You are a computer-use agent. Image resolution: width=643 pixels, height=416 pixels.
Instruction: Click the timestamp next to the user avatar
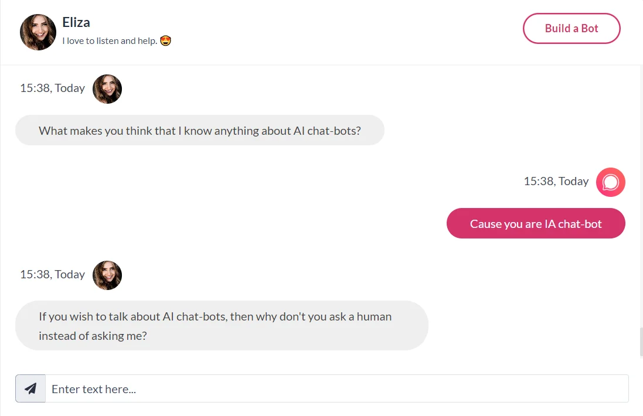click(x=556, y=182)
